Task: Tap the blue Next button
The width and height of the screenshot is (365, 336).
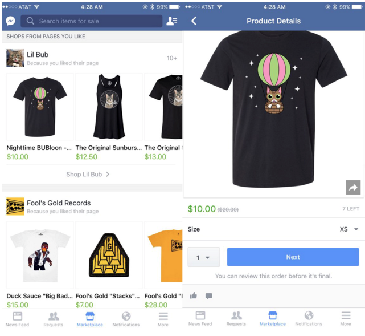Action: tap(293, 257)
